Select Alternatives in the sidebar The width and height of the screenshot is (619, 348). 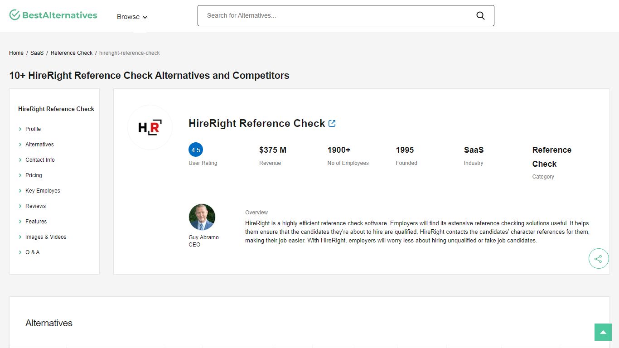coord(39,145)
